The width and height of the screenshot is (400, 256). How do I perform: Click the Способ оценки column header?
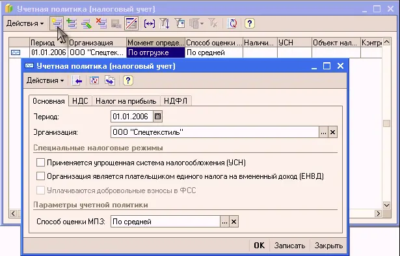[x=214, y=43]
